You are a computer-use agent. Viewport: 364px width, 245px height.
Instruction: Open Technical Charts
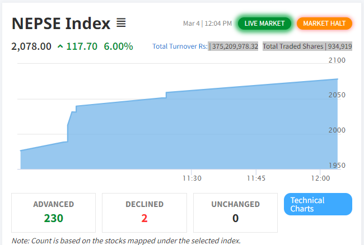pos(318,204)
